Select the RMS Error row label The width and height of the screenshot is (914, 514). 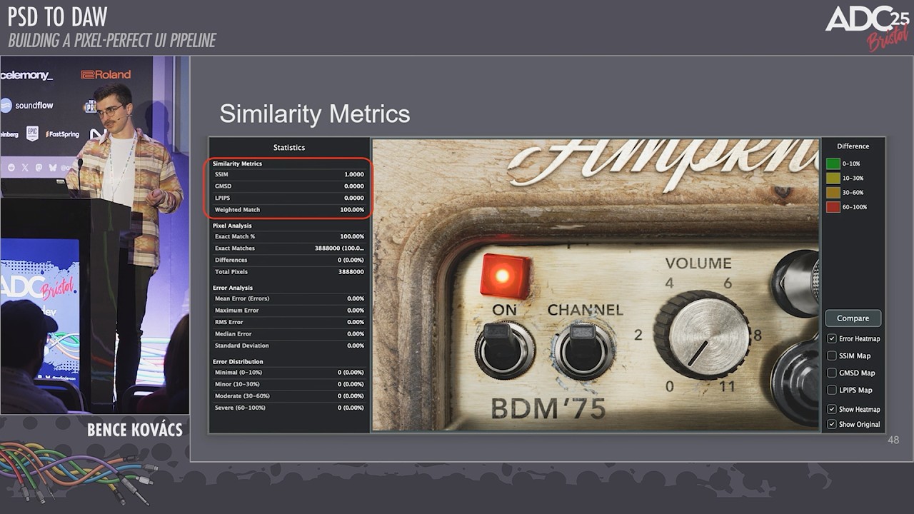231,322
